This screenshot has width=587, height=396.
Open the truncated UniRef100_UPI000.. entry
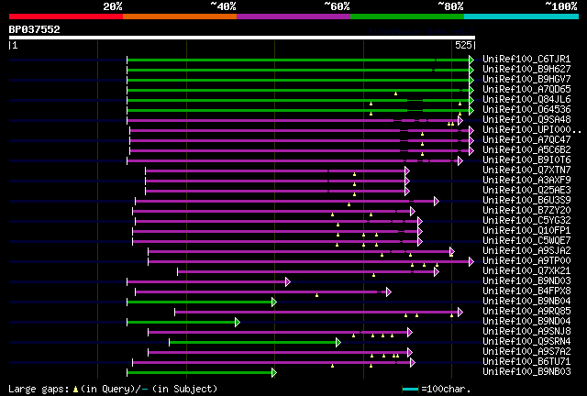coord(532,130)
